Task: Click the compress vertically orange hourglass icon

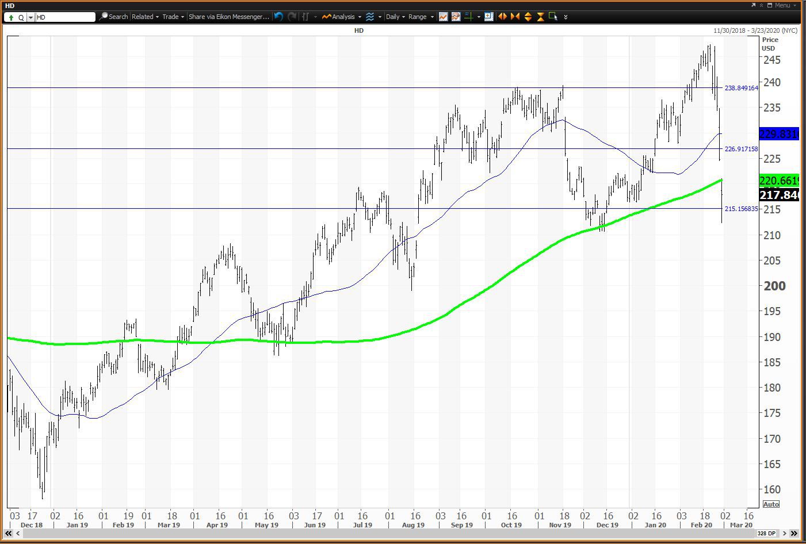Action: pos(540,17)
